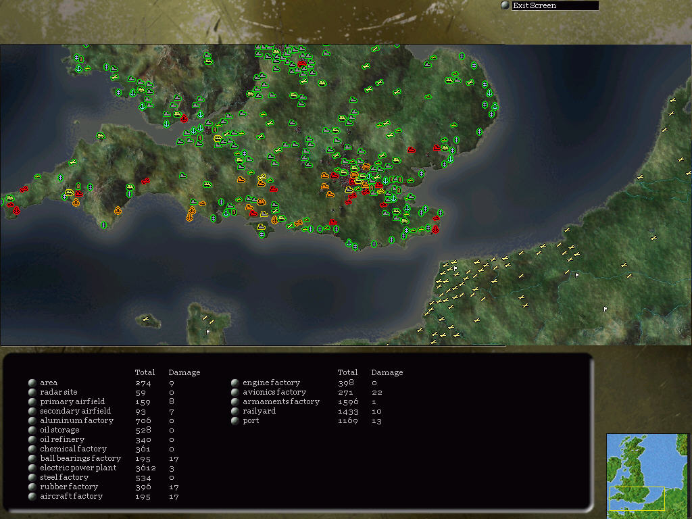The image size is (692, 519).
Task: Click the armaments factory total 1596
Action: [x=348, y=401]
